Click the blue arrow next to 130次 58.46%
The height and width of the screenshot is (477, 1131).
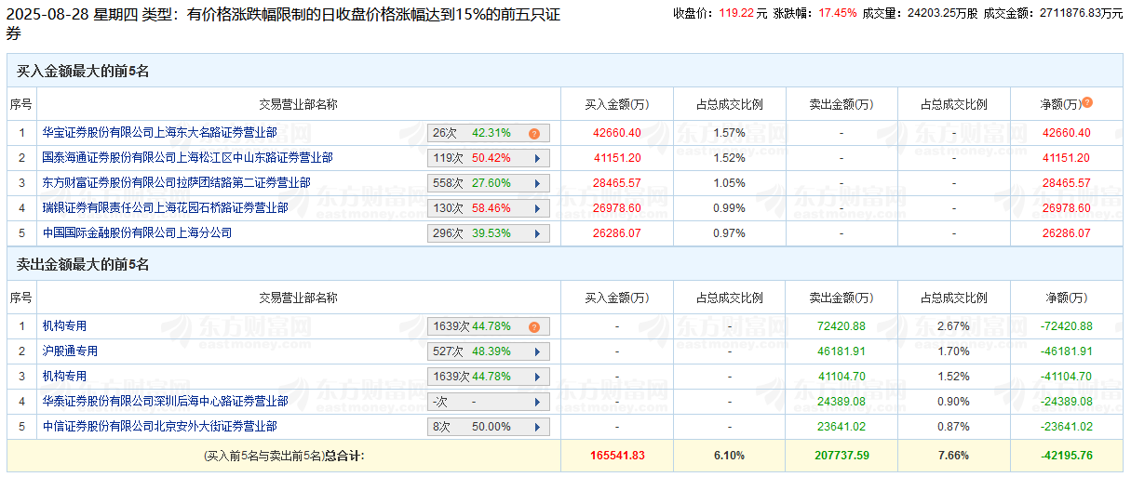pos(537,208)
